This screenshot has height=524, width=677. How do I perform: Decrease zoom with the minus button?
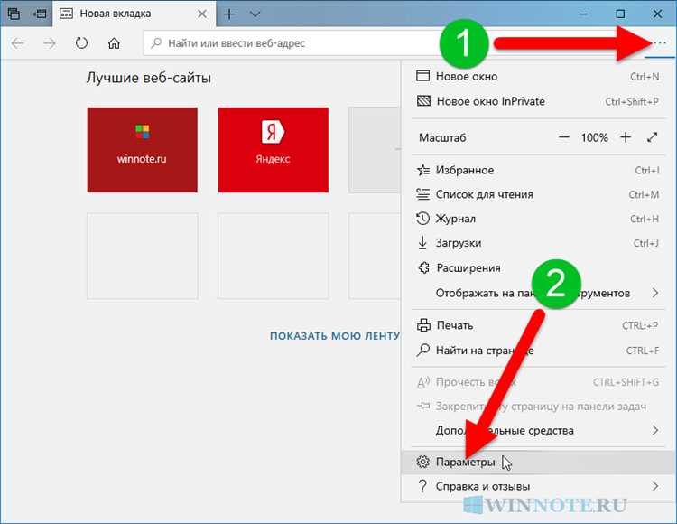(564, 138)
